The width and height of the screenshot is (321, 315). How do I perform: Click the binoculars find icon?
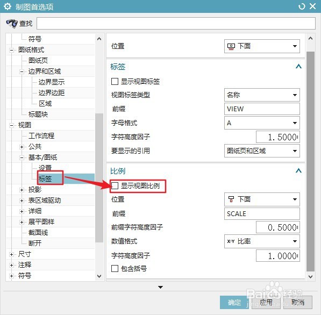coord(12,23)
